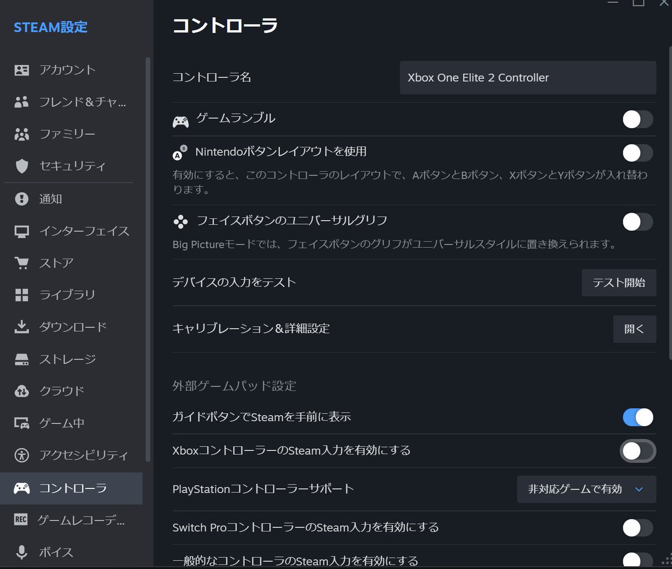Turn on Nintendoボタンレイアウトを使用 switch

[x=637, y=153]
